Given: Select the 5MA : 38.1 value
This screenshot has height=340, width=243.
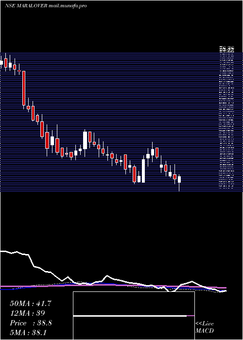Looking at the screenshot, I should pos(28,332).
